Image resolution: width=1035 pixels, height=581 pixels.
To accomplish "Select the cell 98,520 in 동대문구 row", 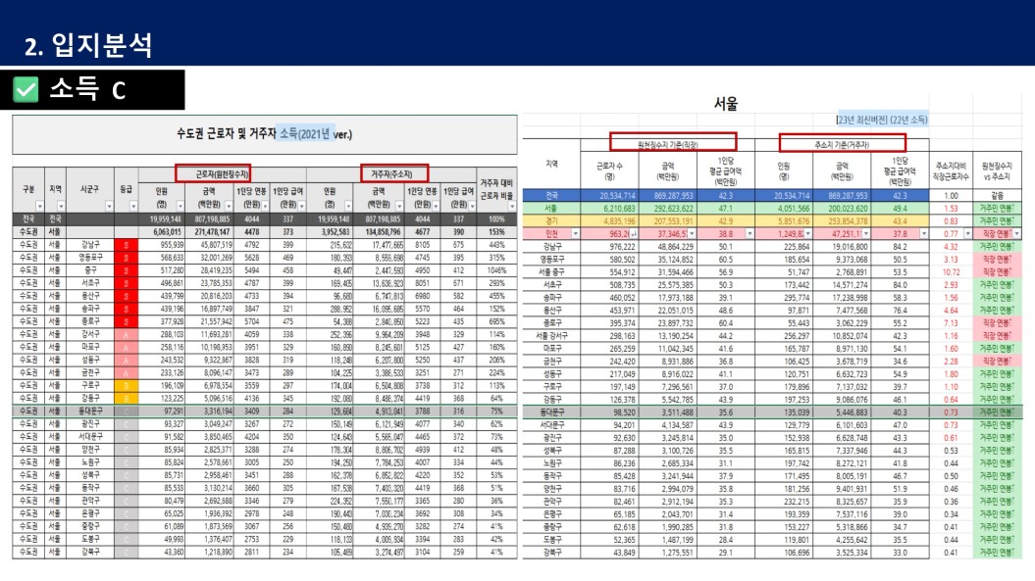I will point(610,412).
